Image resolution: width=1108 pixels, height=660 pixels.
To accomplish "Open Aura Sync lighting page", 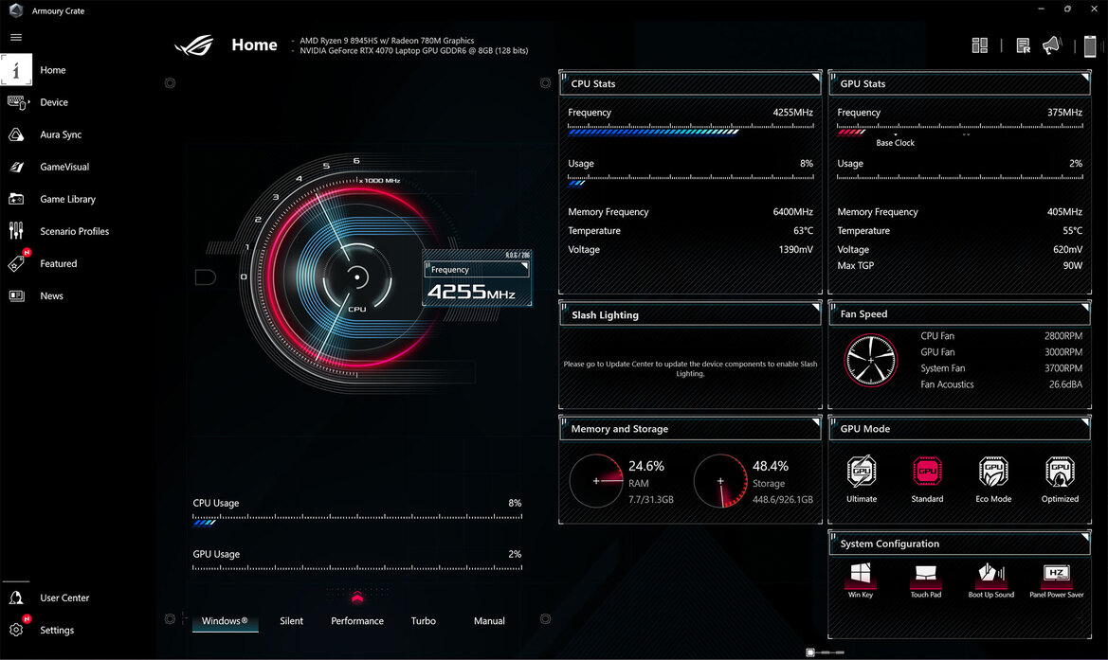I will tap(60, 134).
